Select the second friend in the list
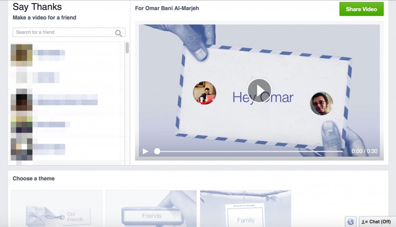 66,77
